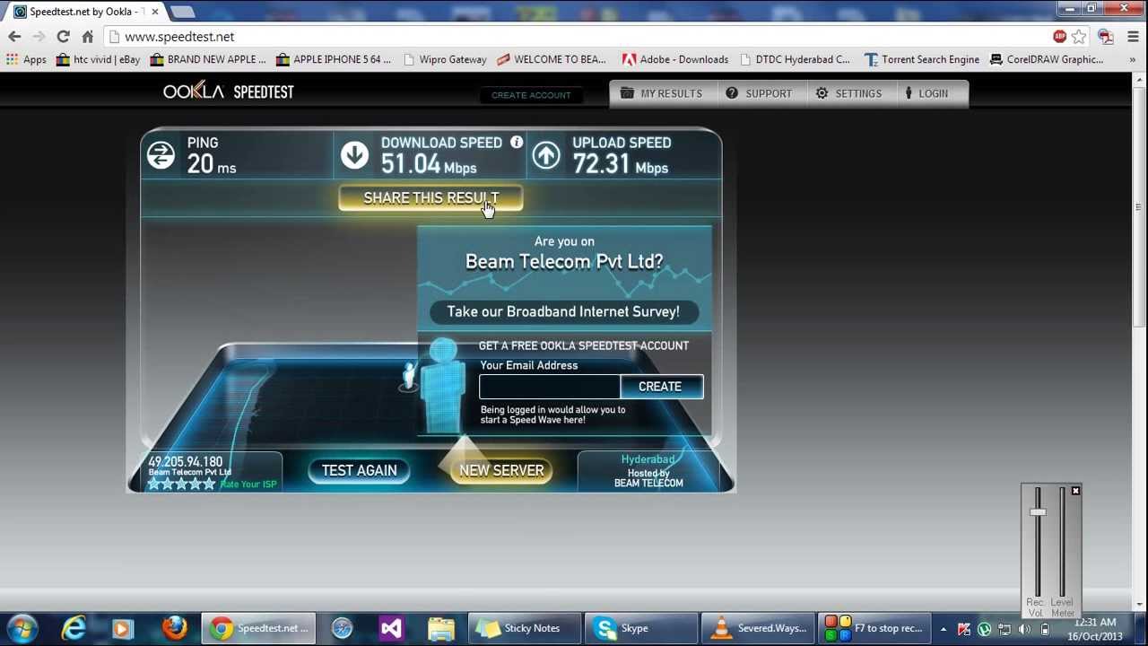The height and width of the screenshot is (646, 1148).
Task: Open the DTDC Hyderabad bookmark
Action: coord(794,59)
